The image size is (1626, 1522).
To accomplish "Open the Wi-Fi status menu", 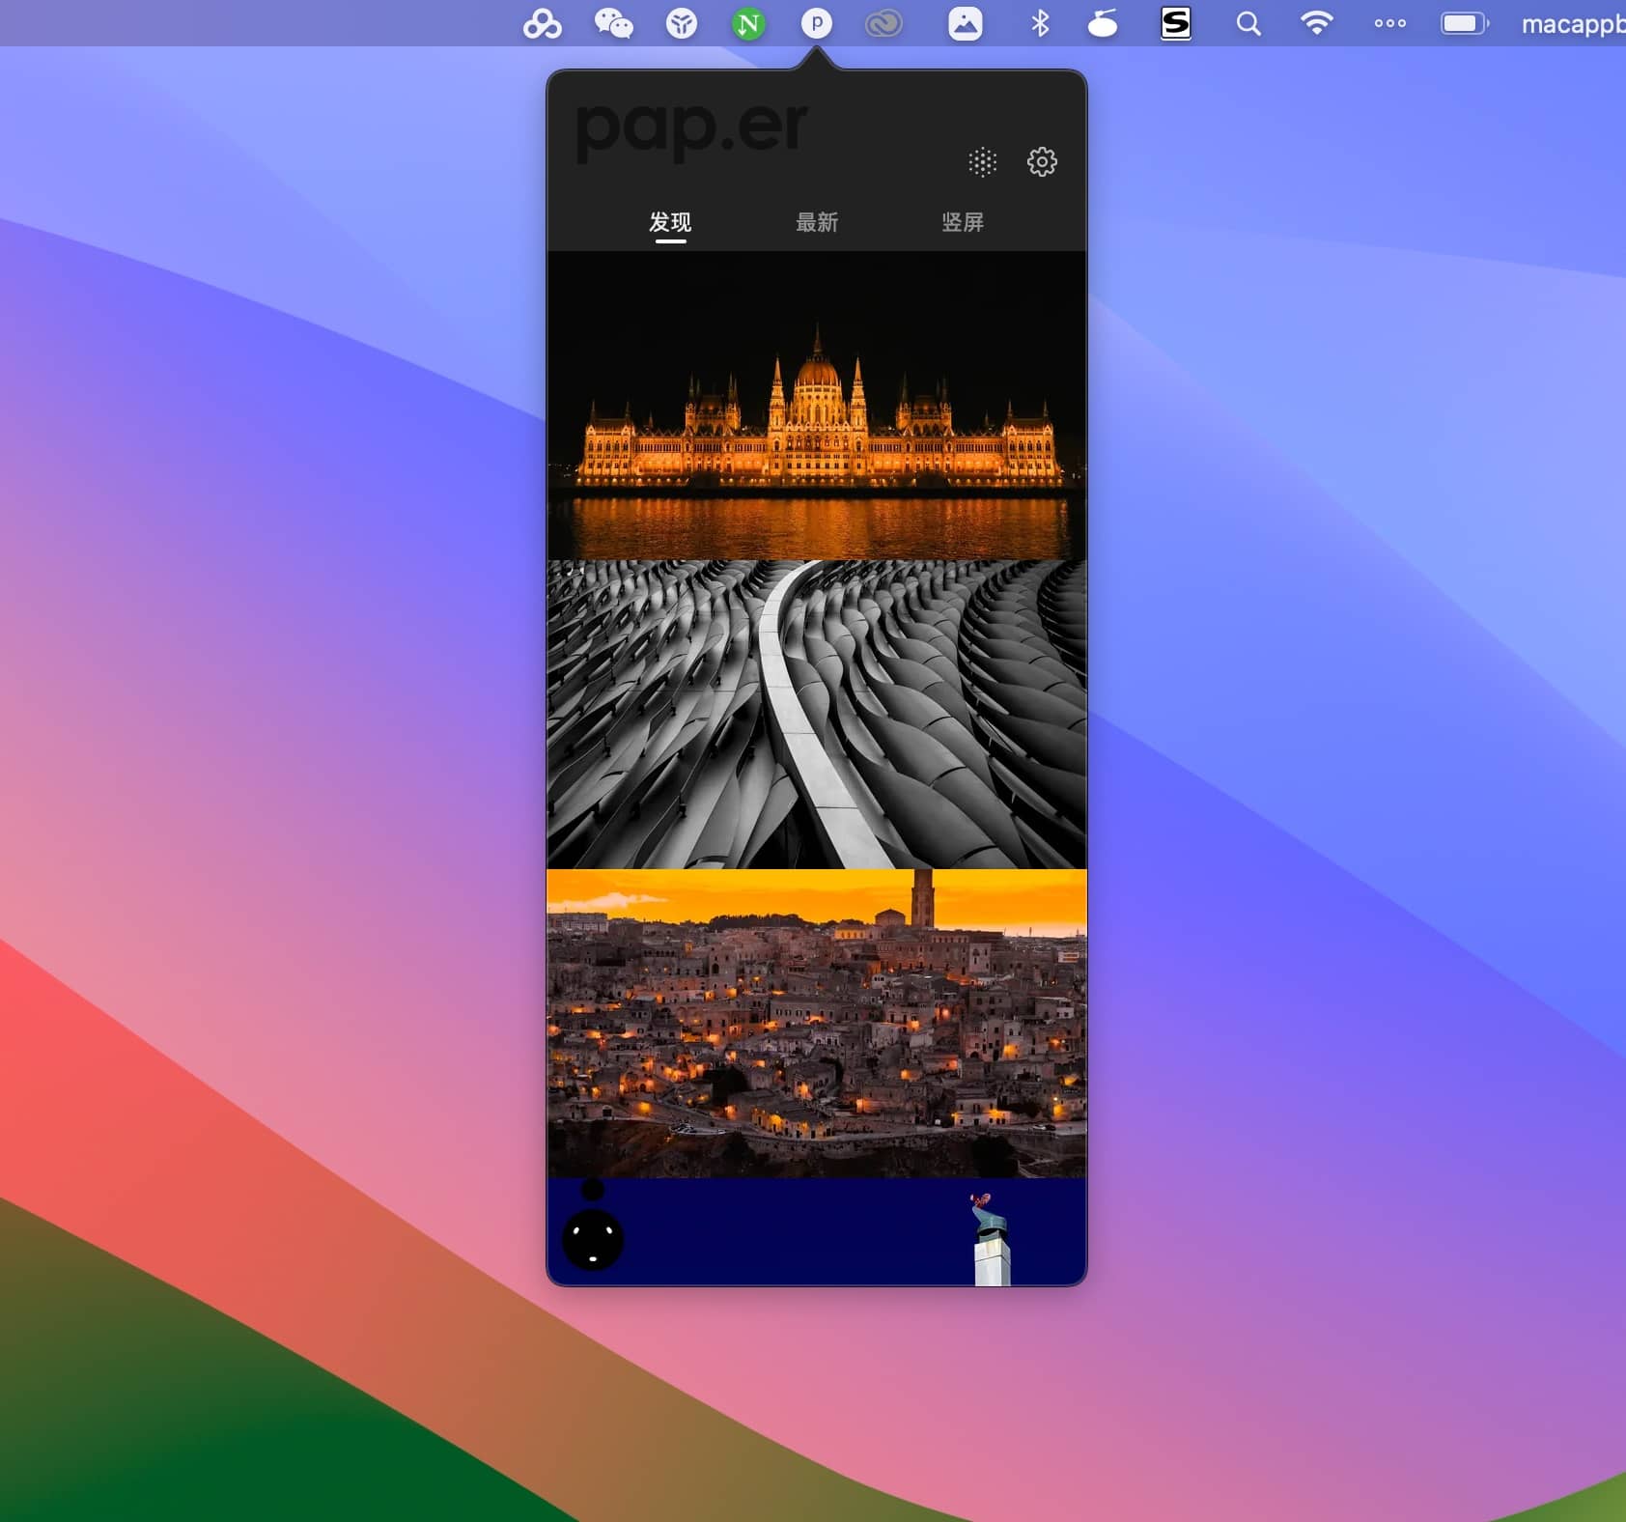I will pos(1316,23).
